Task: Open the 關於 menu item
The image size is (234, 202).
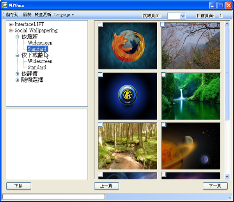Action: pyautogui.click(x=27, y=15)
